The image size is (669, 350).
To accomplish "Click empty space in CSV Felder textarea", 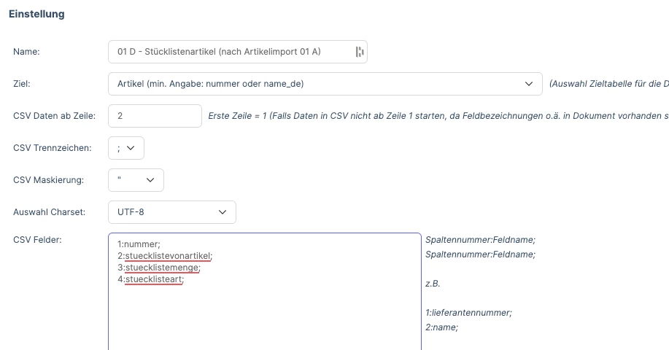I will pyautogui.click(x=265, y=319).
